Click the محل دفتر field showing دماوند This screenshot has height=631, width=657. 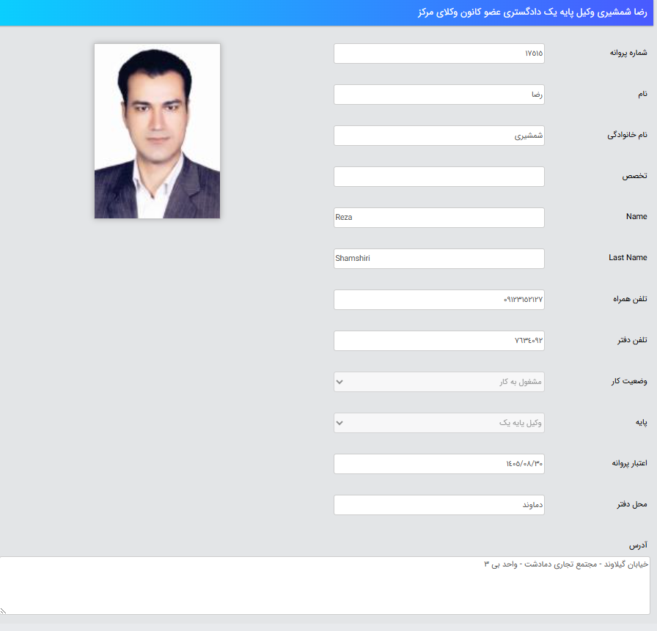point(438,504)
